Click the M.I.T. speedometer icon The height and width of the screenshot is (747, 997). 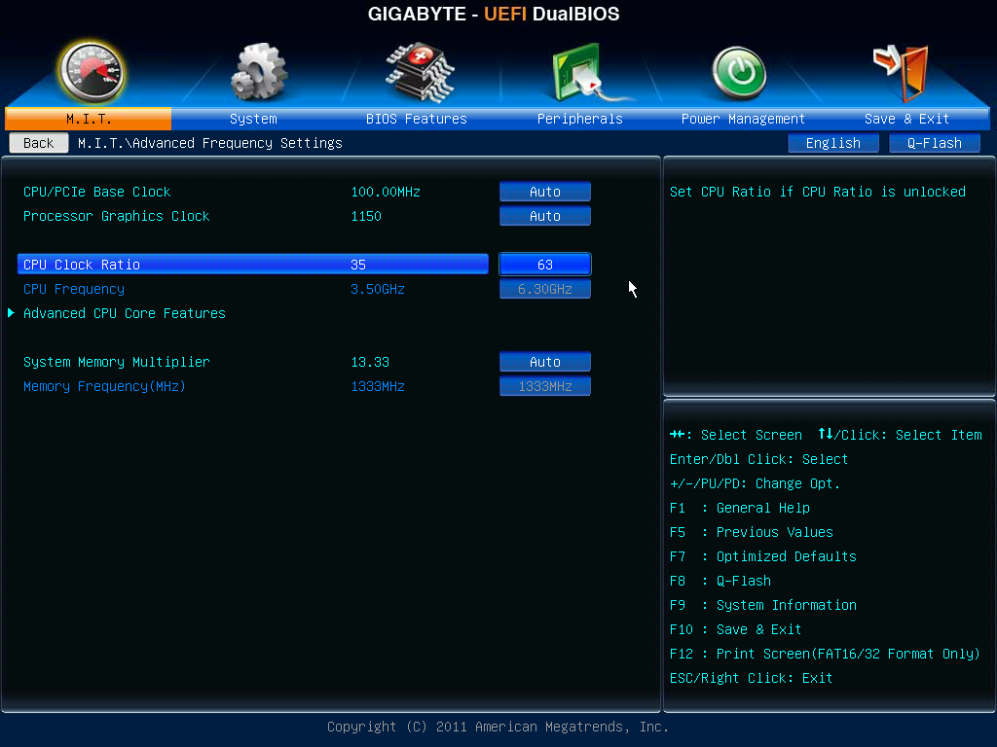pos(91,72)
